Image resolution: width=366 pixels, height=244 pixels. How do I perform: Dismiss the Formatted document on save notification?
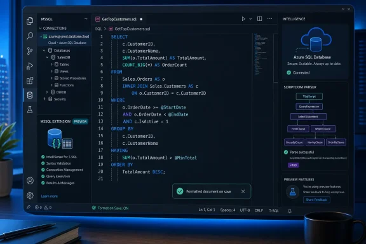click(243, 191)
